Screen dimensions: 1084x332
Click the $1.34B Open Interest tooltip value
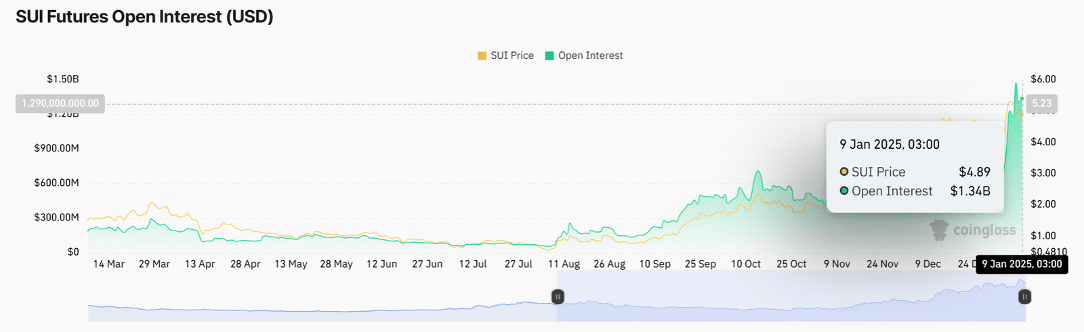[x=970, y=191]
